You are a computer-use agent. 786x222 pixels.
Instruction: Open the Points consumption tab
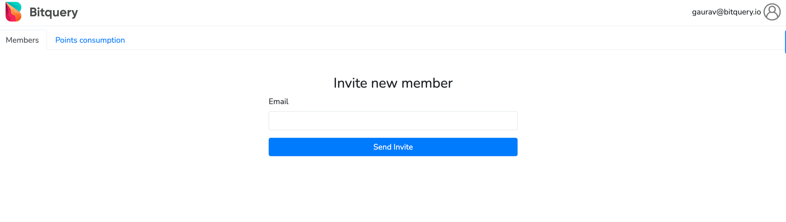(90, 40)
